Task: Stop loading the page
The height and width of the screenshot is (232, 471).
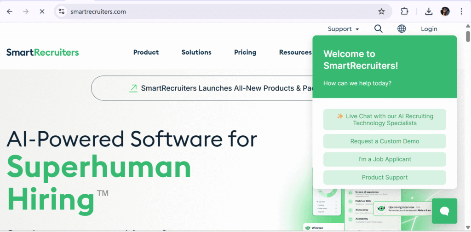Action: tap(42, 12)
